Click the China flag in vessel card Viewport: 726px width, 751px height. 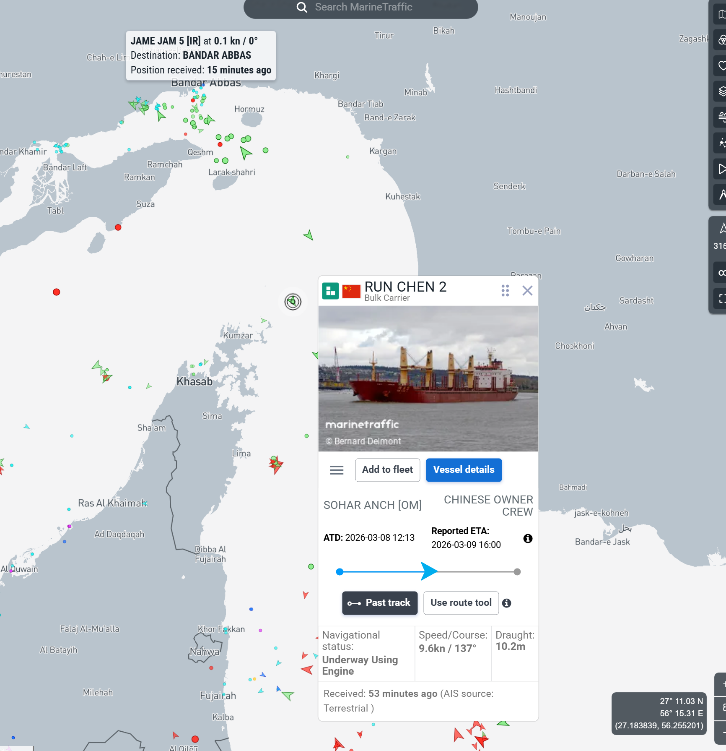click(x=351, y=291)
